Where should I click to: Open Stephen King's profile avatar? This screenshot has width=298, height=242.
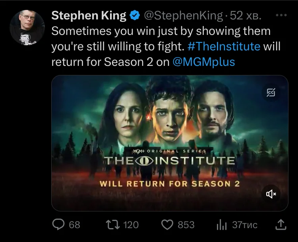coord(27,27)
